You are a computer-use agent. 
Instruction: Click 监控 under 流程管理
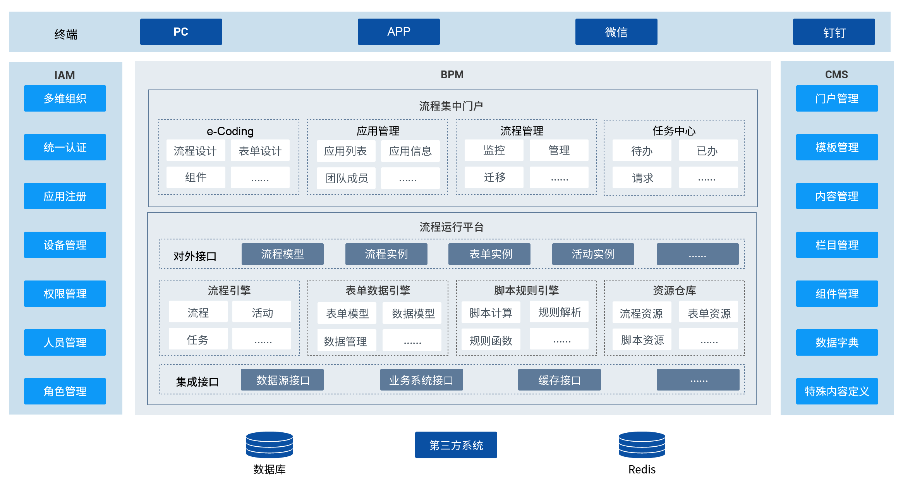(494, 150)
